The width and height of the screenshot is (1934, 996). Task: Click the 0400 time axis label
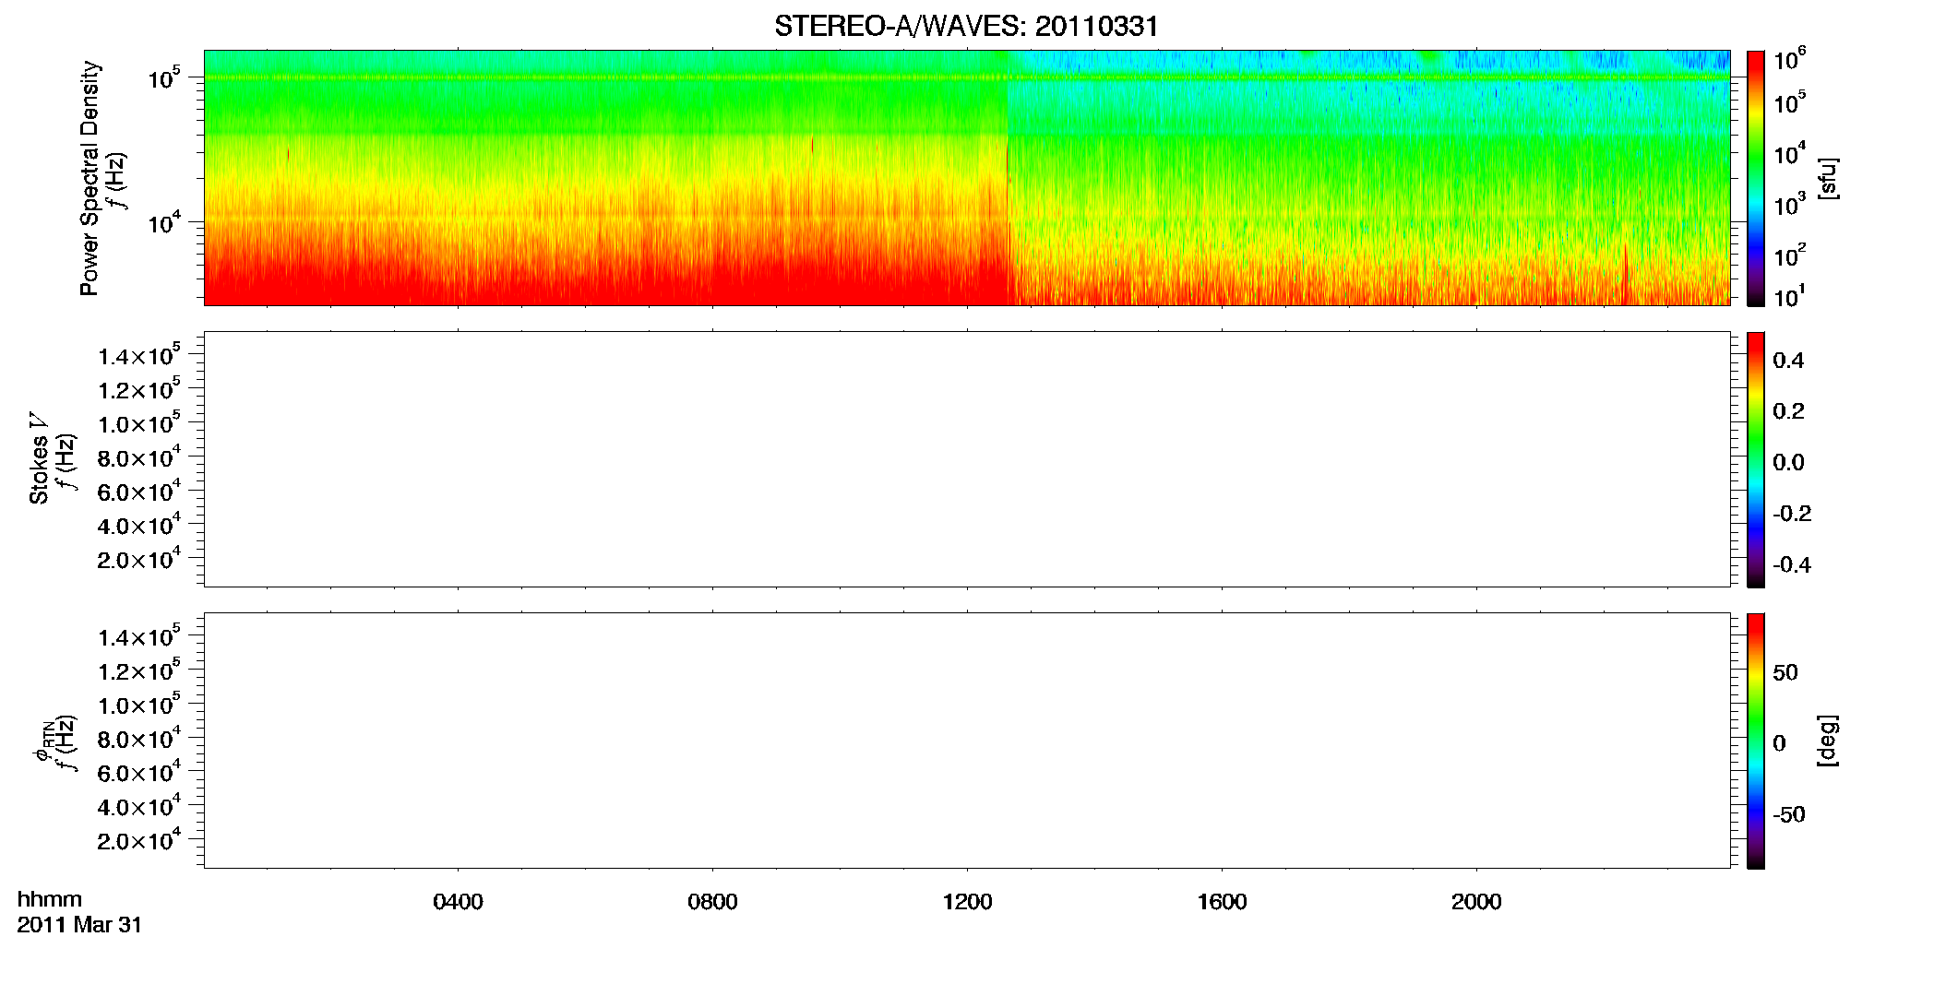tap(458, 902)
